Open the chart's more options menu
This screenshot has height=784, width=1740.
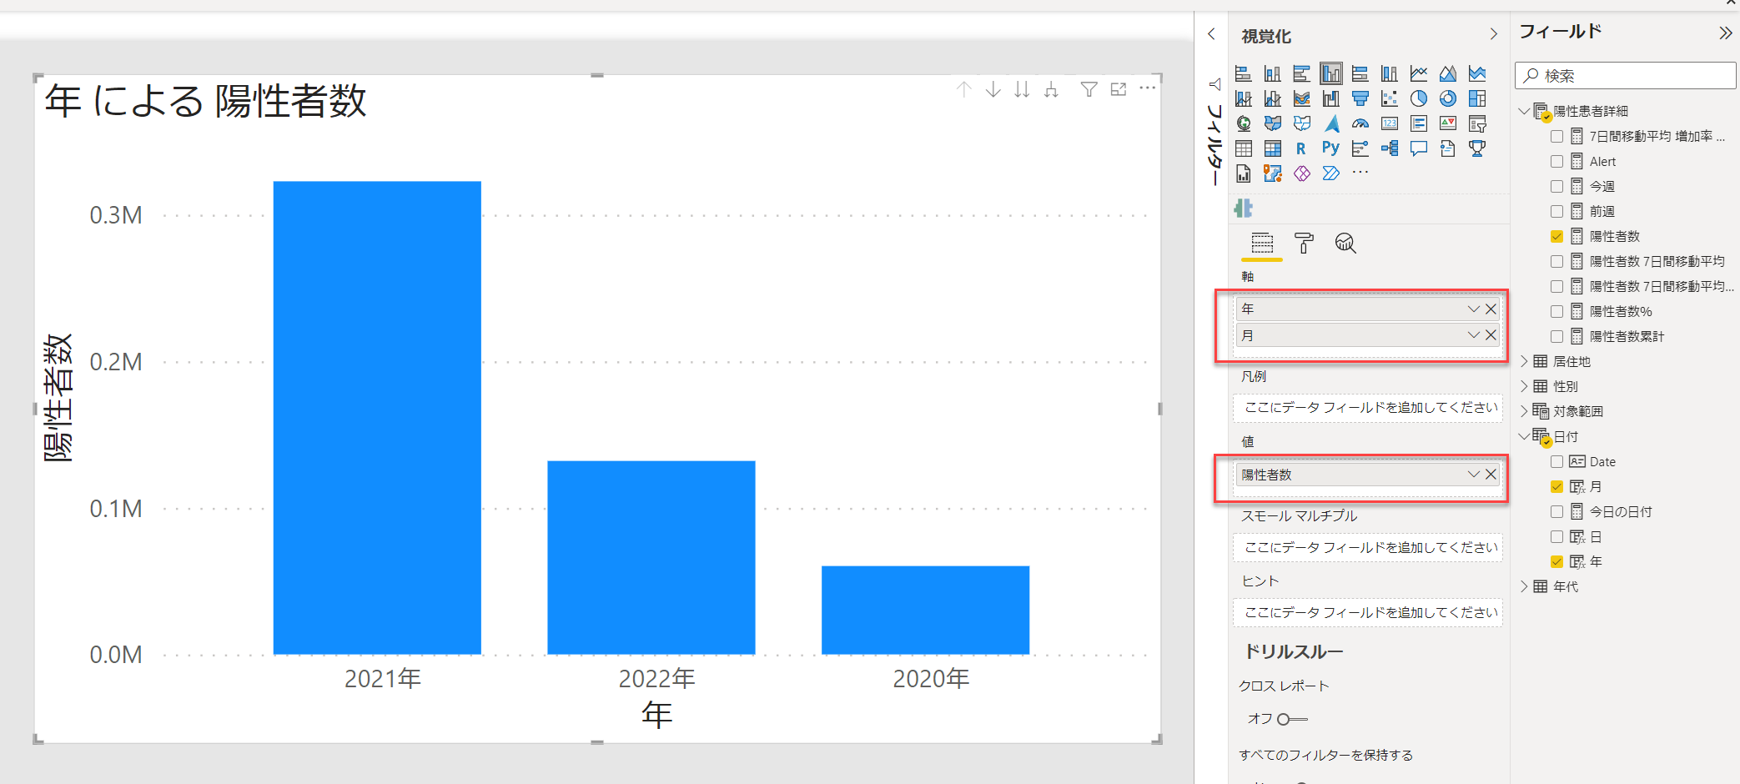(x=1148, y=88)
